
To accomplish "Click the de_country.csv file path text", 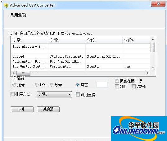I will coord(52,33).
